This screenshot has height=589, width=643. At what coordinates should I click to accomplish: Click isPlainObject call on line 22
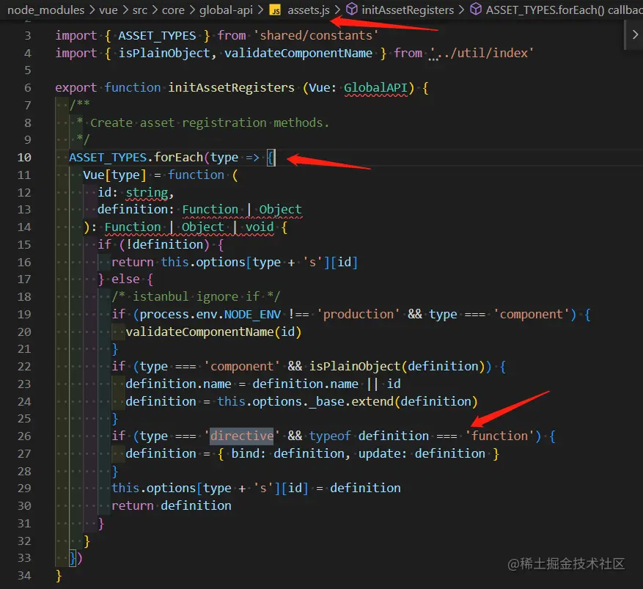(x=355, y=366)
